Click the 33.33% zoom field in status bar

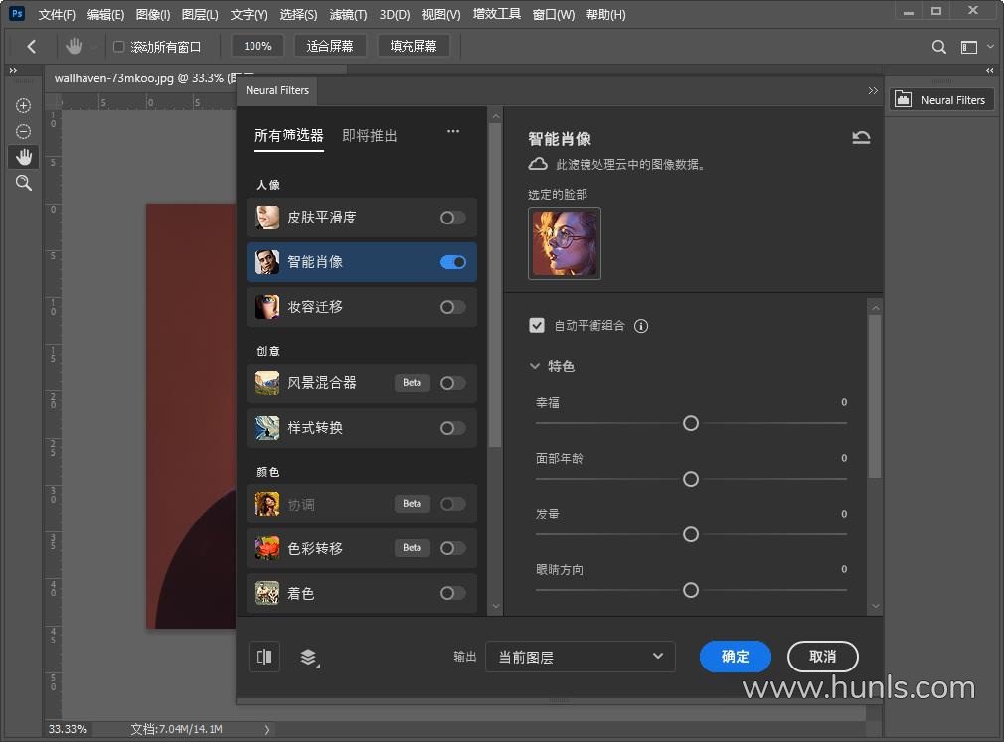[68, 729]
